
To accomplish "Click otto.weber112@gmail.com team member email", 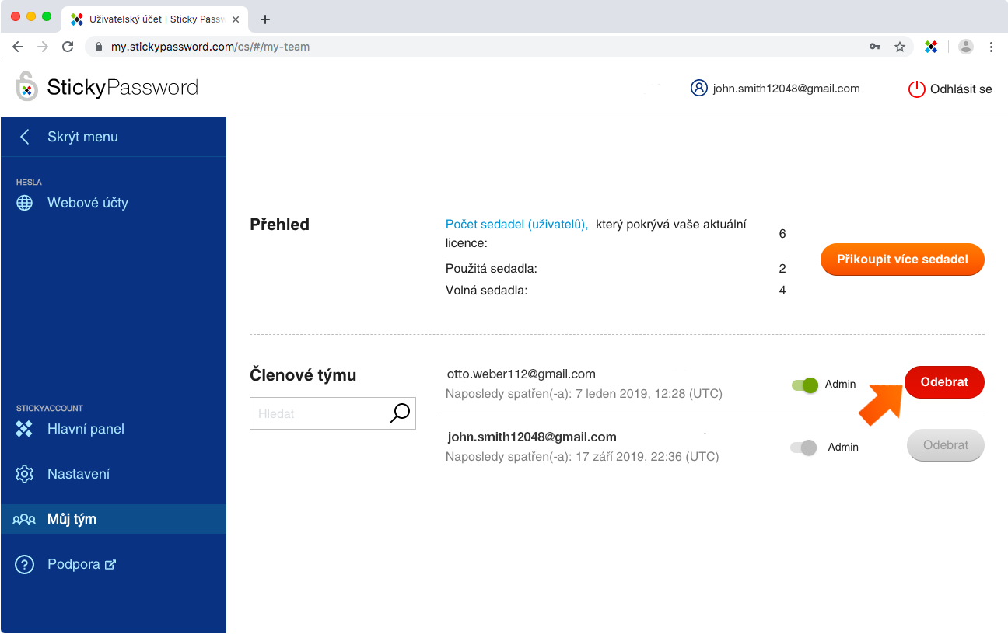I will 521,374.
